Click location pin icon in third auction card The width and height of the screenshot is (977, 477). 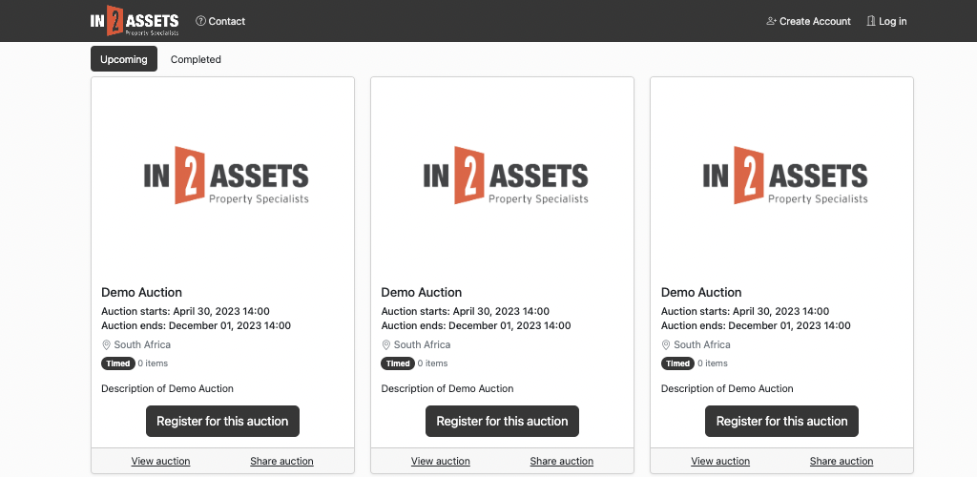(665, 345)
